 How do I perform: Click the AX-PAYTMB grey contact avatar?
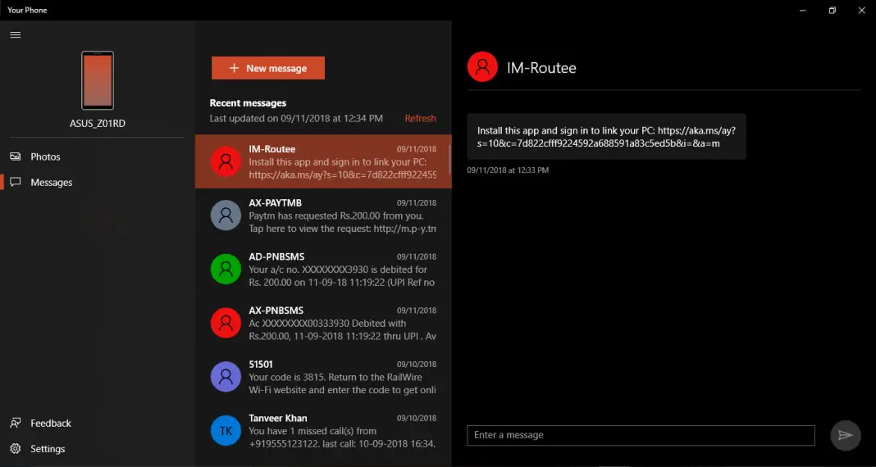[x=226, y=215]
